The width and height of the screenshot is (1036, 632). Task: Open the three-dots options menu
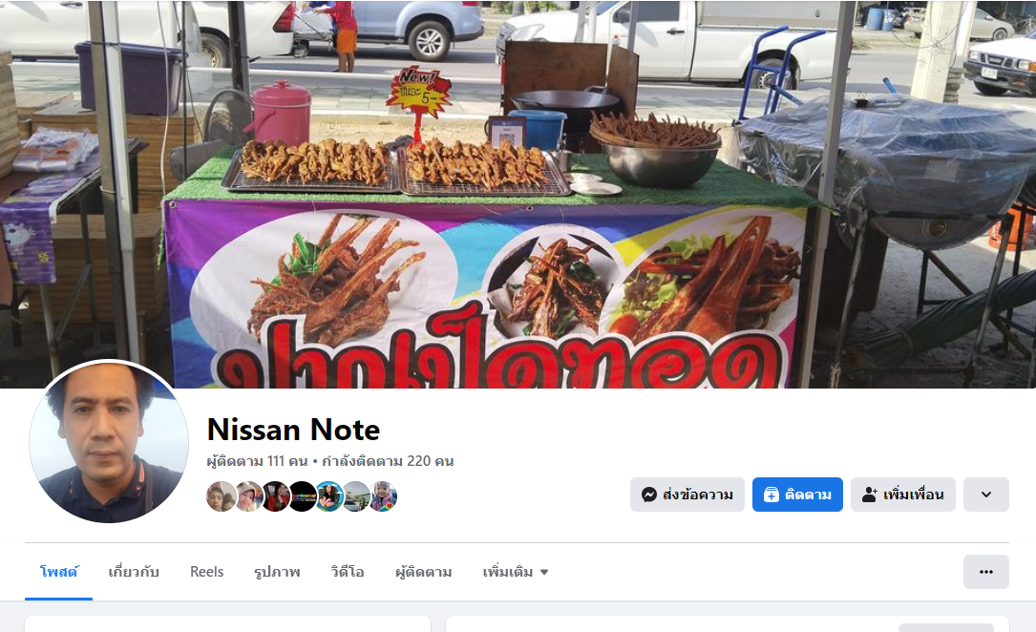[x=985, y=572]
